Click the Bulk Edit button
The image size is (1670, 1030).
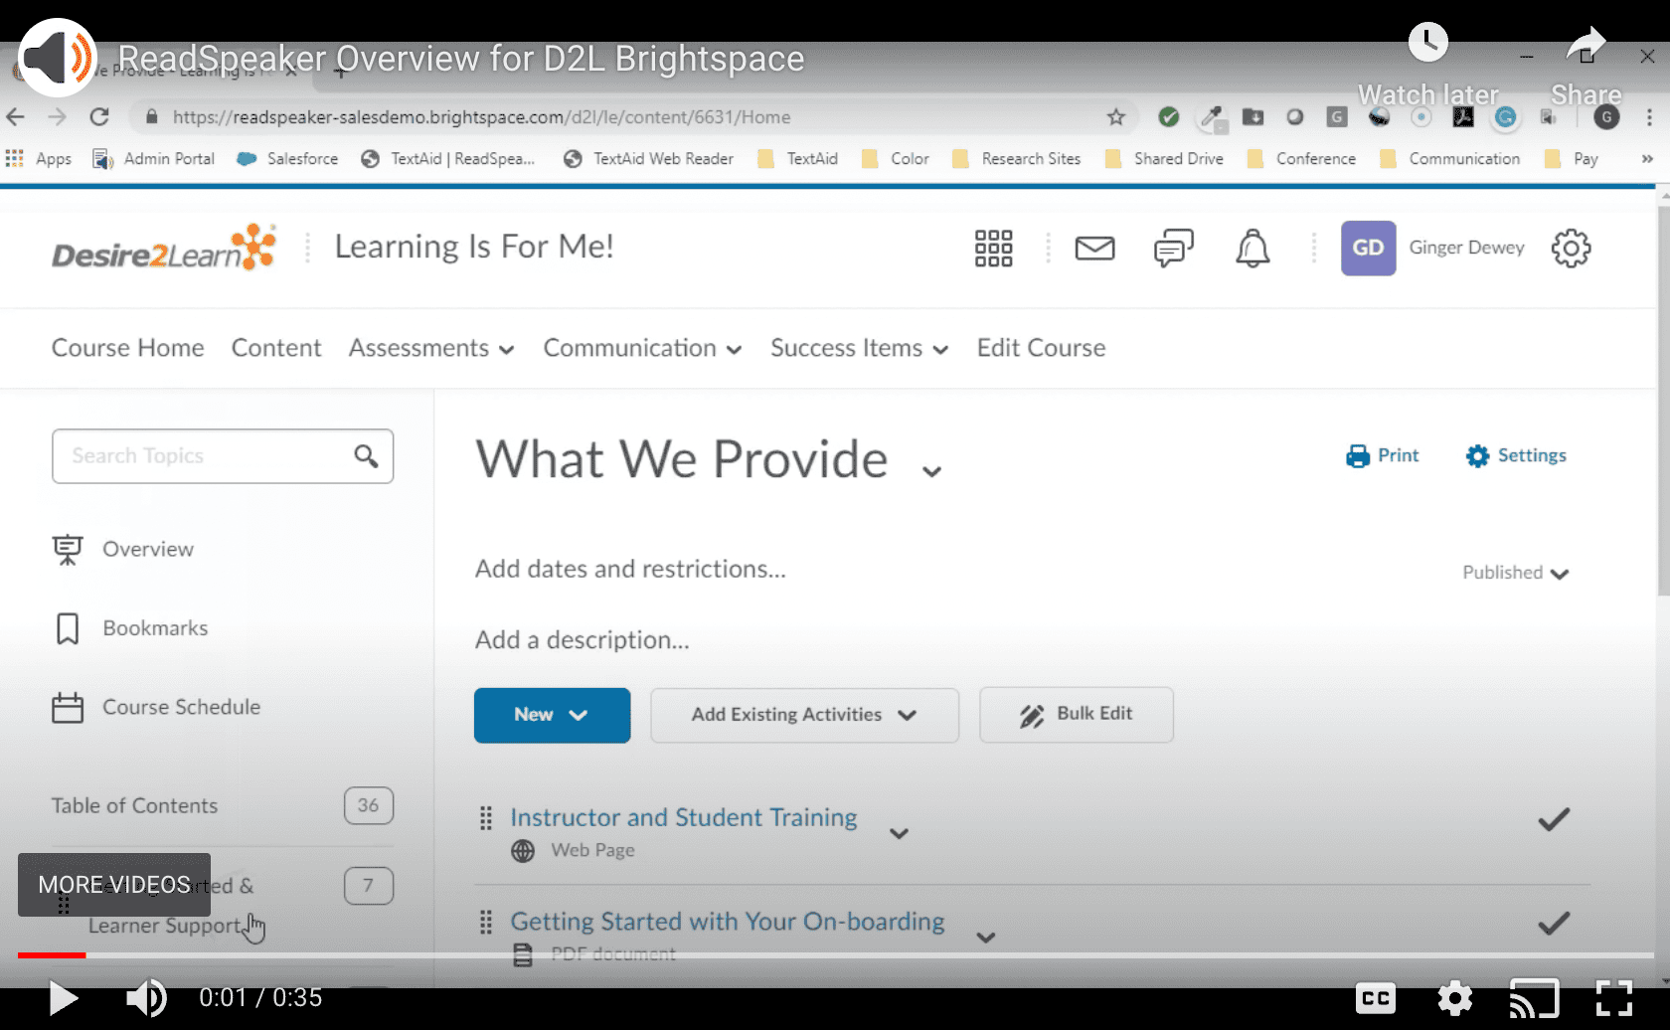coord(1076,715)
